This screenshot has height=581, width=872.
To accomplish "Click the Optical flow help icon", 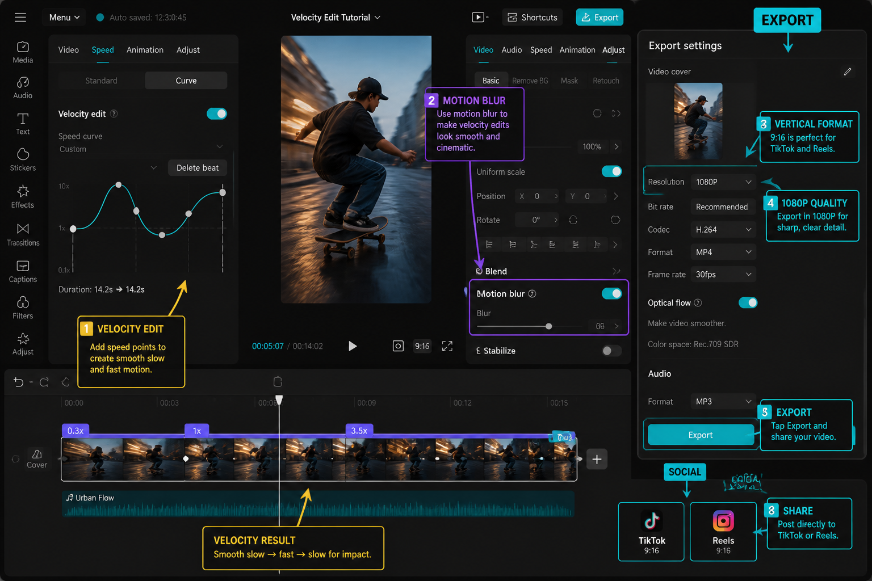I will pyautogui.click(x=698, y=302).
